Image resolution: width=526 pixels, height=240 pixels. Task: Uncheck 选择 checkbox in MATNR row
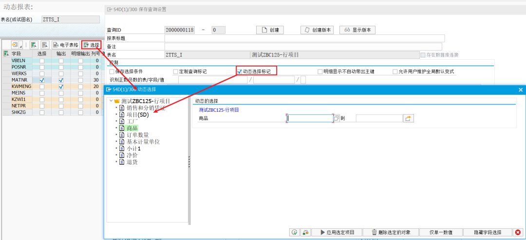[x=42, y=80]
